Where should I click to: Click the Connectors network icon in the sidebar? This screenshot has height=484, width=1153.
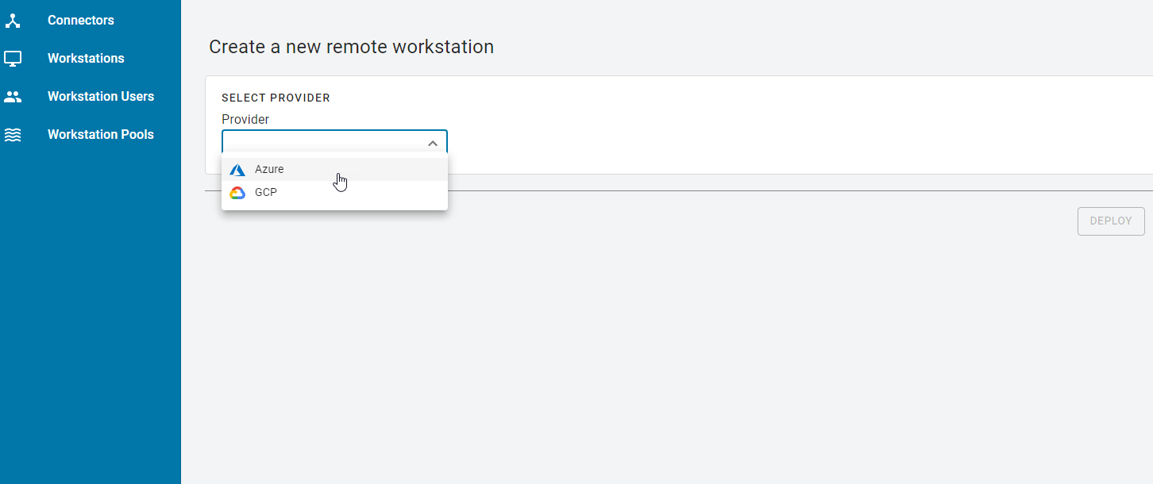pyautogui.click(x=13, y=21)
